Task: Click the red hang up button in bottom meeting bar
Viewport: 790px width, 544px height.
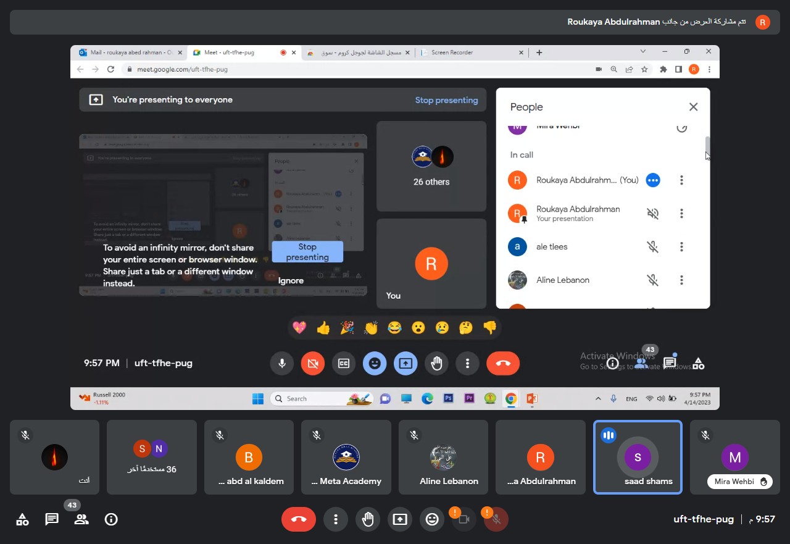Action: [299, 519]
